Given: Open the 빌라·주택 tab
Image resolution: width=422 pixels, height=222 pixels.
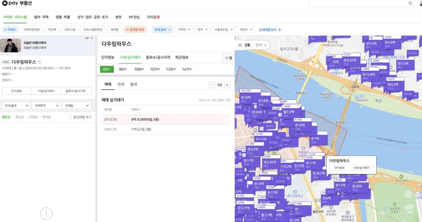Looking at the screenshot, I should pyautogui.click(x=41, y=17).
